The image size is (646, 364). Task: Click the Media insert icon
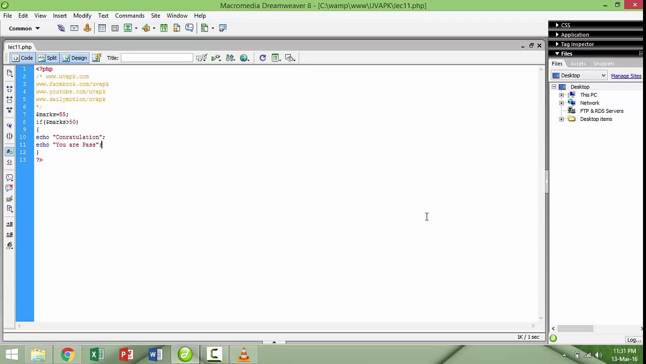pos(146,28)
